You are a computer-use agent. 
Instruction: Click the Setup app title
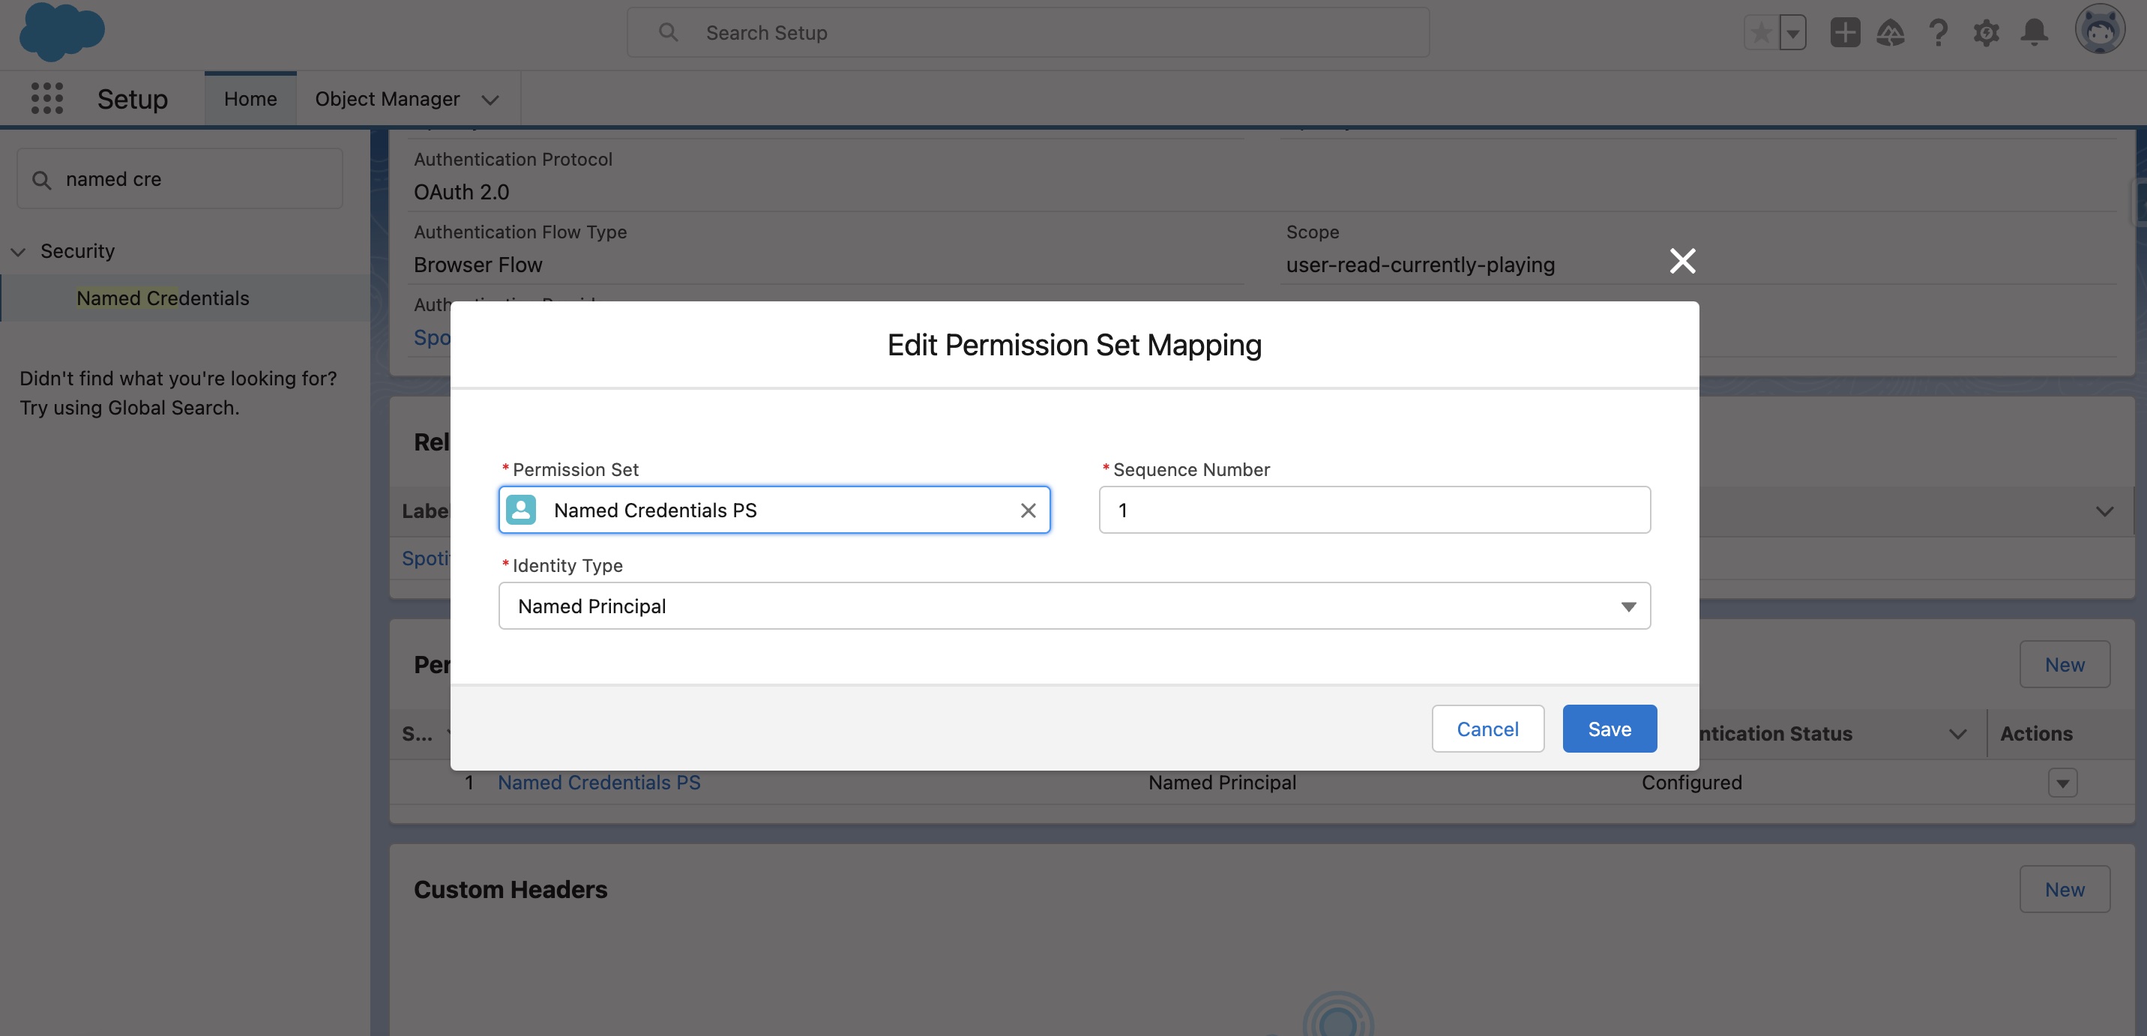132,98
